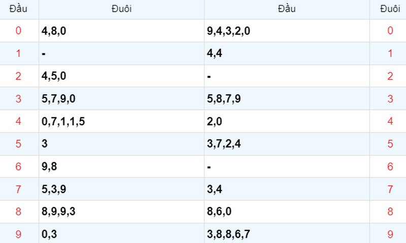Viewport: 406px width, 243px height.
Task: Select the cell showing 4,5,0
Action: point(121,76)
